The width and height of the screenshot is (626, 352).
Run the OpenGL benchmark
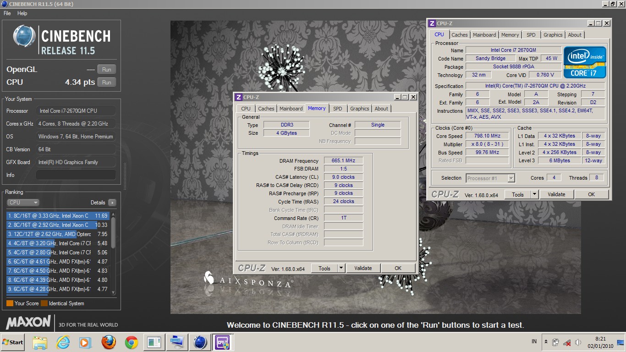point(106,70)
